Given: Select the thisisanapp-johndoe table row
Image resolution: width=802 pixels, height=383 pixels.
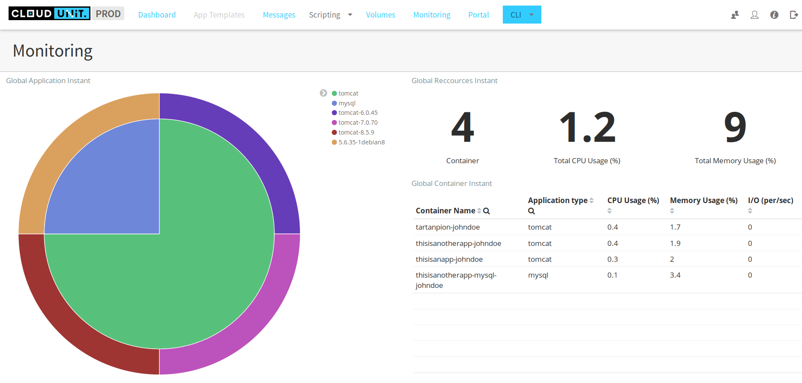Looking at the screenshot, I should point(449,259).
